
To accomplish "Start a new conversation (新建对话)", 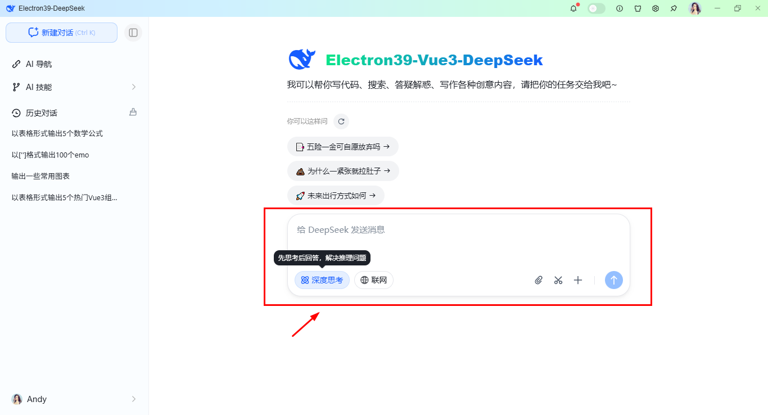I will click(62, 33).
